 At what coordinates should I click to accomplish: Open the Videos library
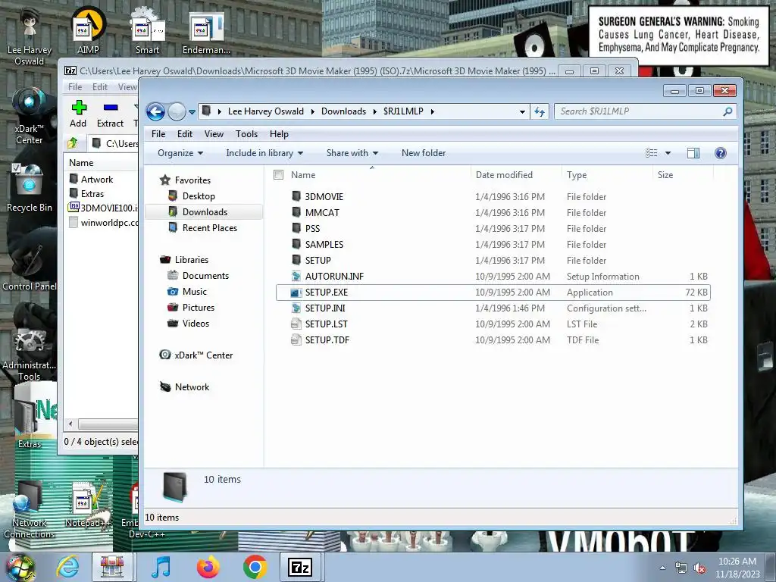pyautogui.click(x=196, y=323)
